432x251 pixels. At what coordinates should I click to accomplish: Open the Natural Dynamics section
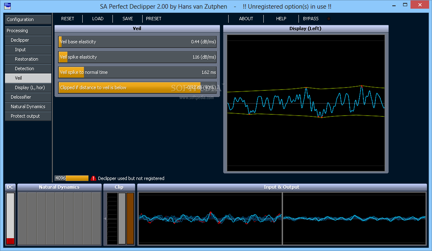tap(28, 107)
